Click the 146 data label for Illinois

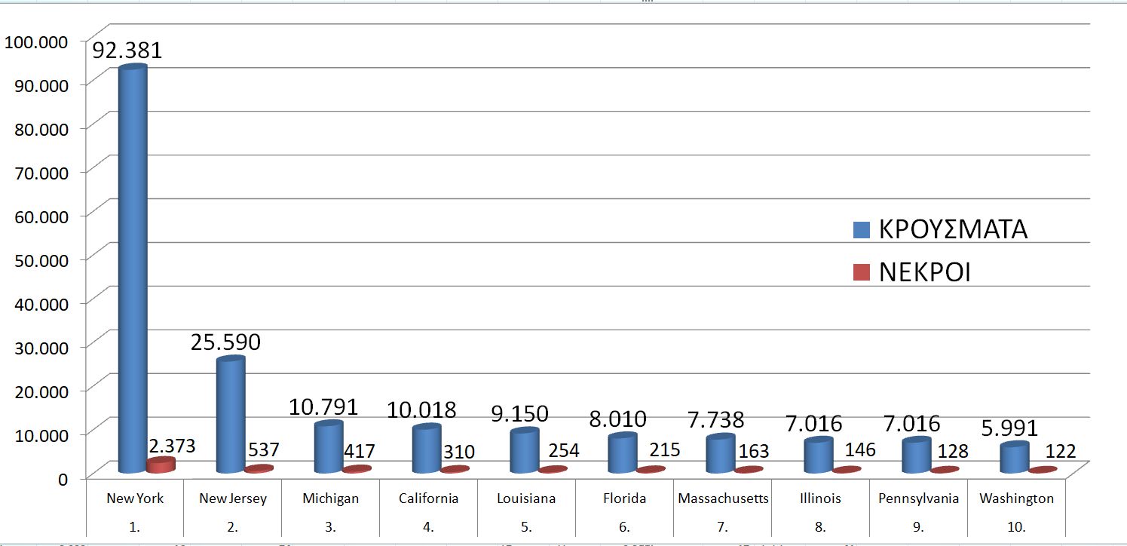(x=860, y=450)
